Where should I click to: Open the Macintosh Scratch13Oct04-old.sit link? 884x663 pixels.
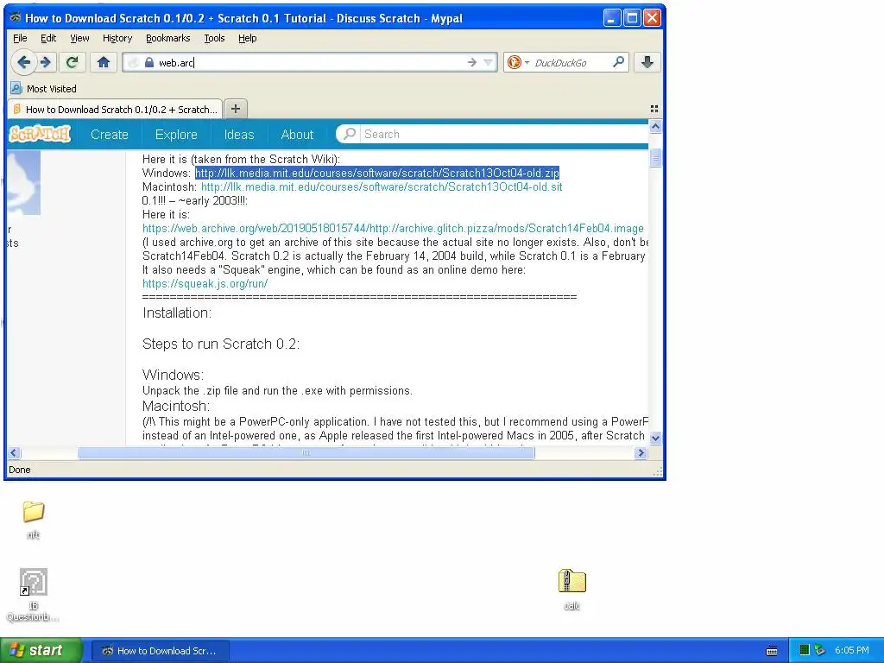coord(382,186)
